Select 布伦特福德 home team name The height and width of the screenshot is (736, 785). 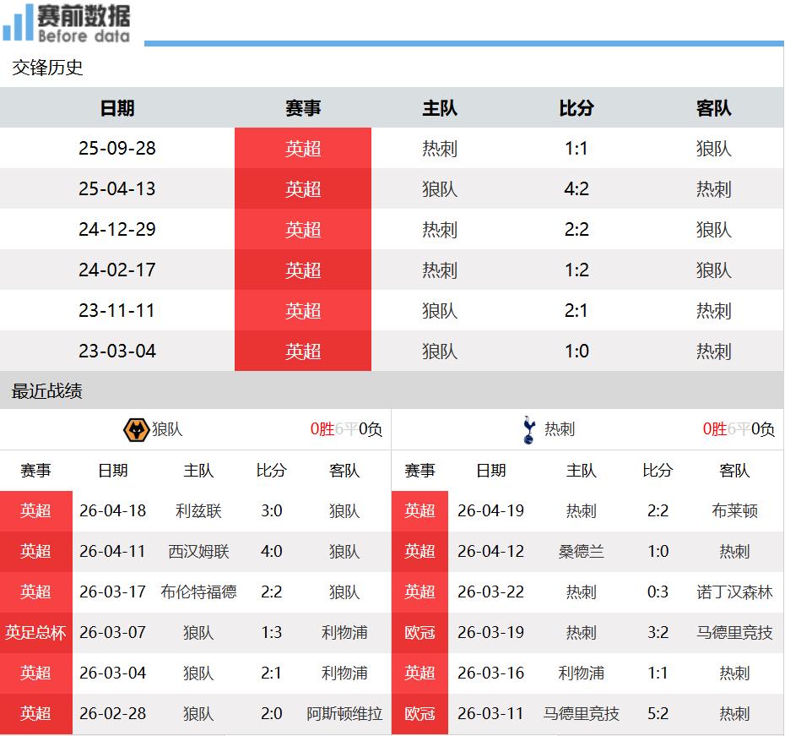pos(198,592)
